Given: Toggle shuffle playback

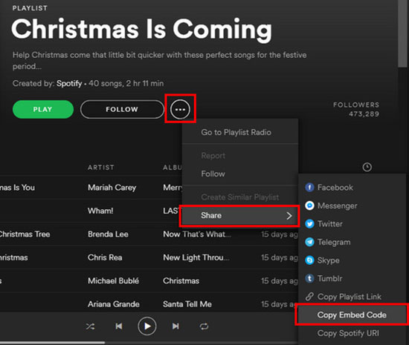Looking at the screenshot, I should [91, 326].
